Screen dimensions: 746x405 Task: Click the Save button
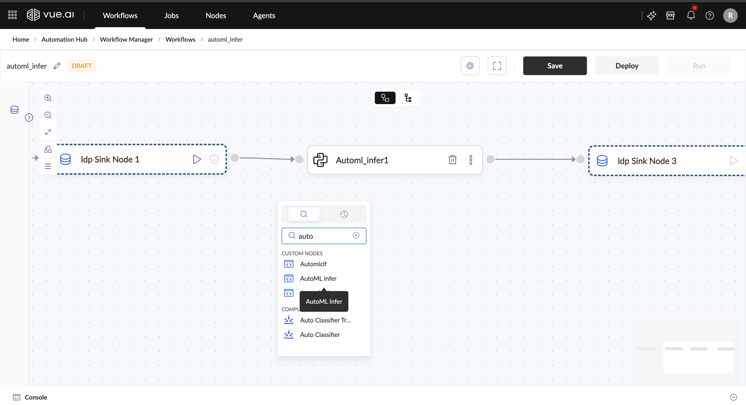point(555,66)
